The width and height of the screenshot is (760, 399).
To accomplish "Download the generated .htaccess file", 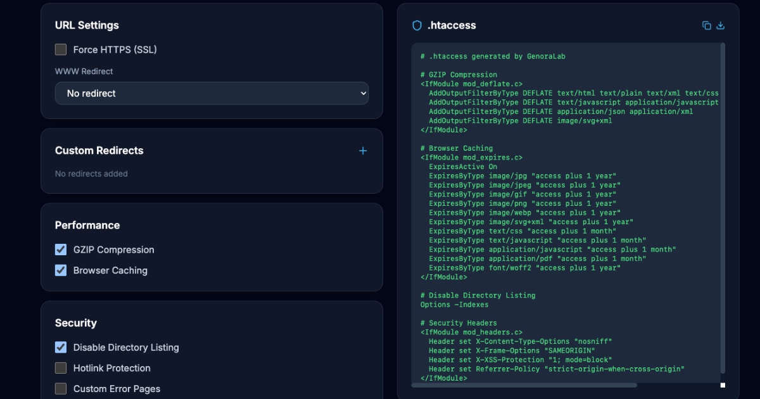I will click(x=720, y=25).
